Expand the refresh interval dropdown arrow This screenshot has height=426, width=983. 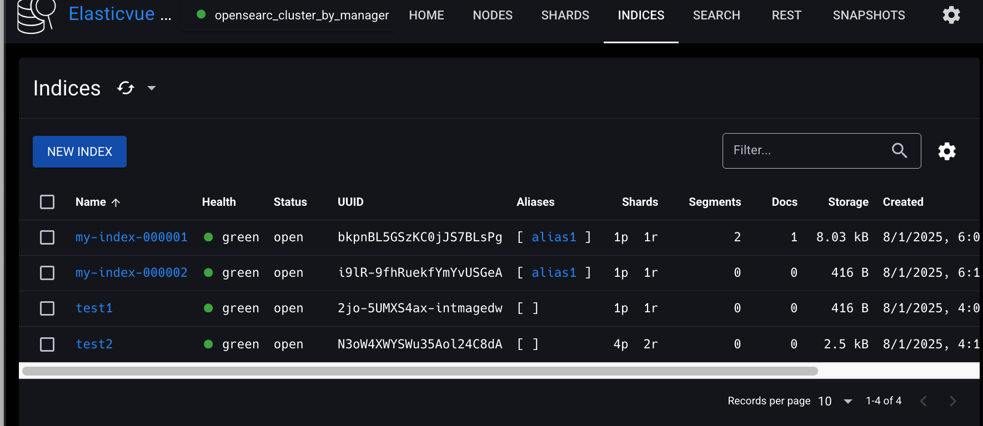pos(152,88)
